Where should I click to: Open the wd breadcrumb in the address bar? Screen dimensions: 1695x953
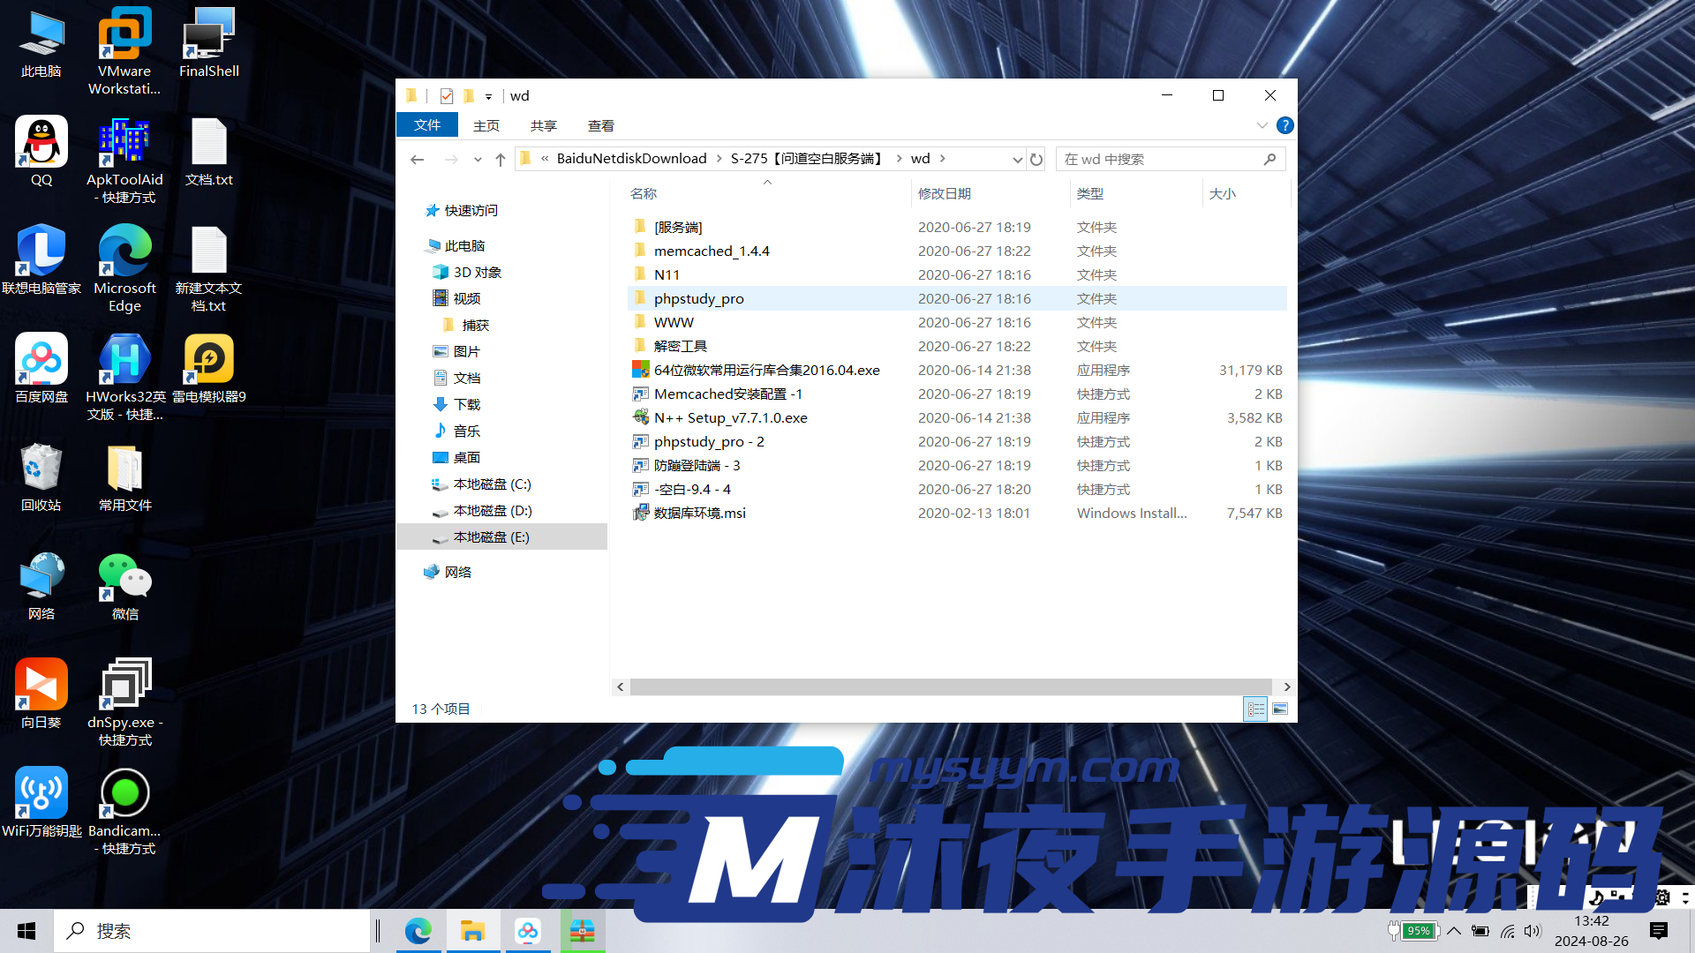(921, 159)
